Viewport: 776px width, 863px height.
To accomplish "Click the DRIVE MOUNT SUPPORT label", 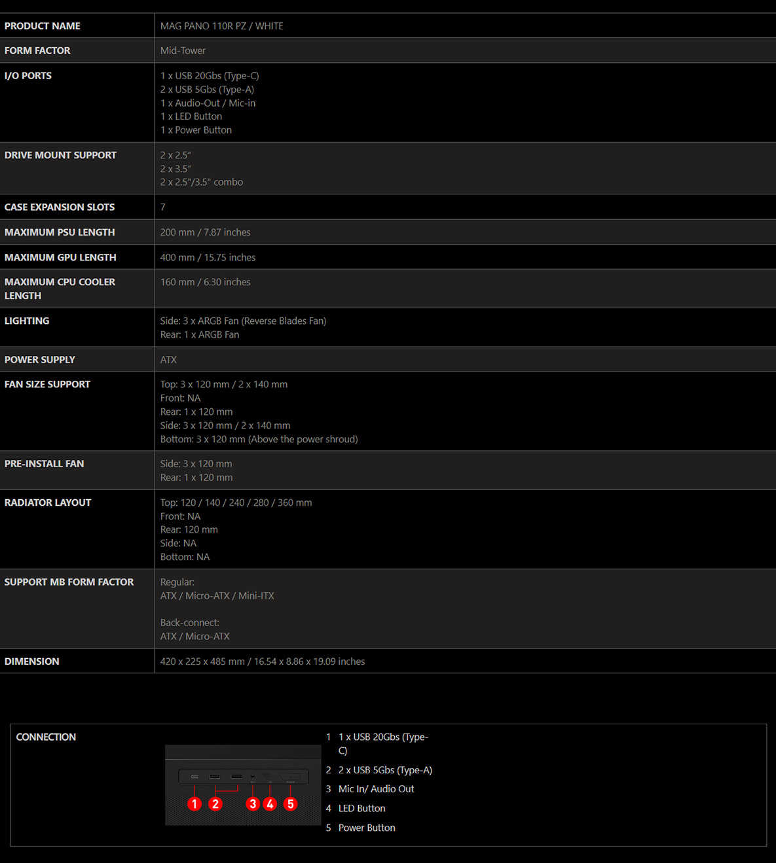I will click(x=60, y=155).
